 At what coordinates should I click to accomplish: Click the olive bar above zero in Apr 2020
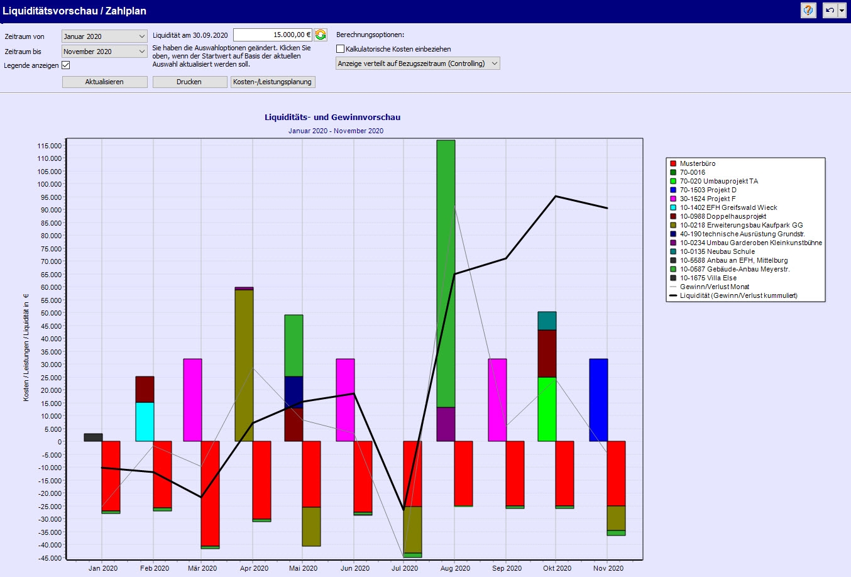244,365
